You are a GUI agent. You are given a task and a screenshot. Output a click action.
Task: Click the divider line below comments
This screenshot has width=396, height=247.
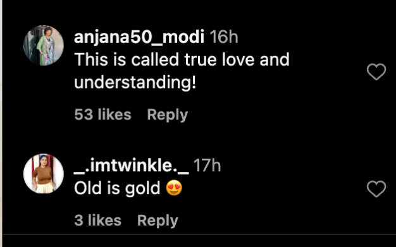(199, 234)
